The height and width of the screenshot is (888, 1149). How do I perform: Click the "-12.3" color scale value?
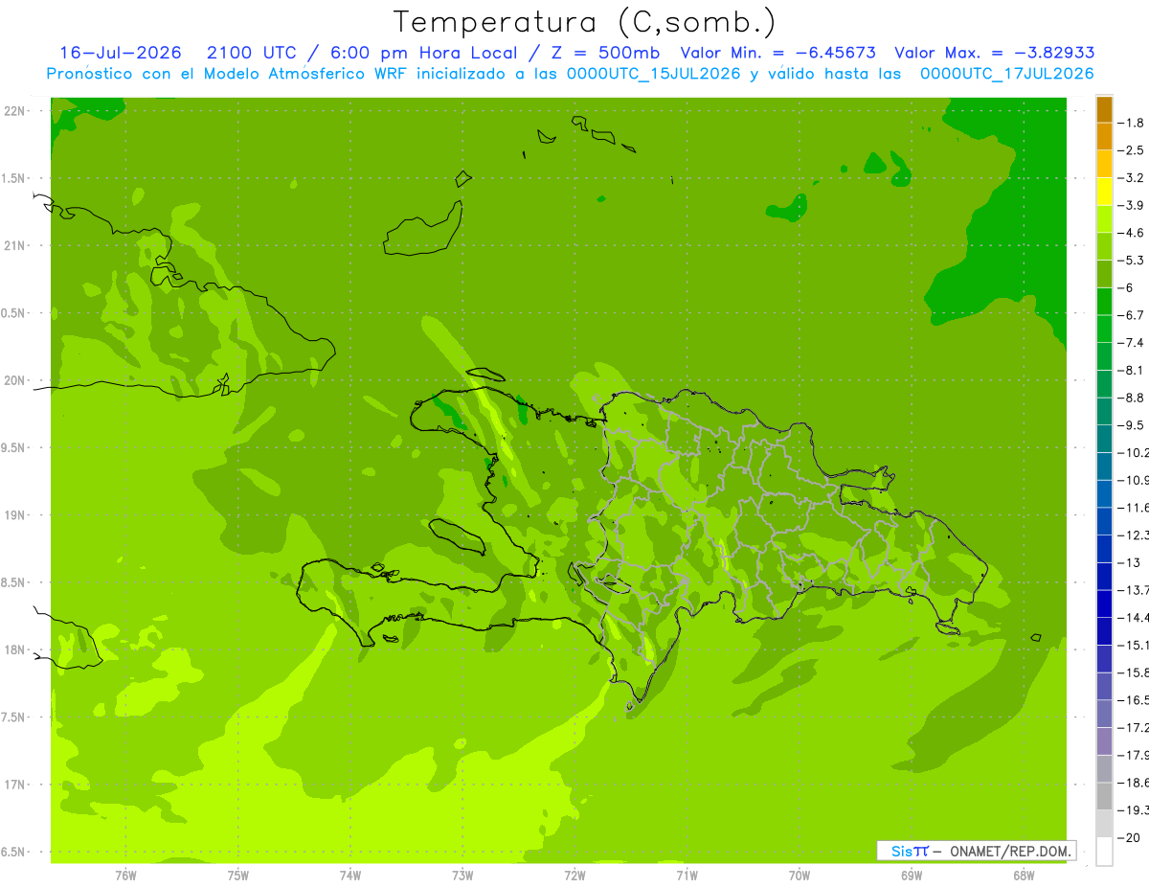click(1133, 535)
